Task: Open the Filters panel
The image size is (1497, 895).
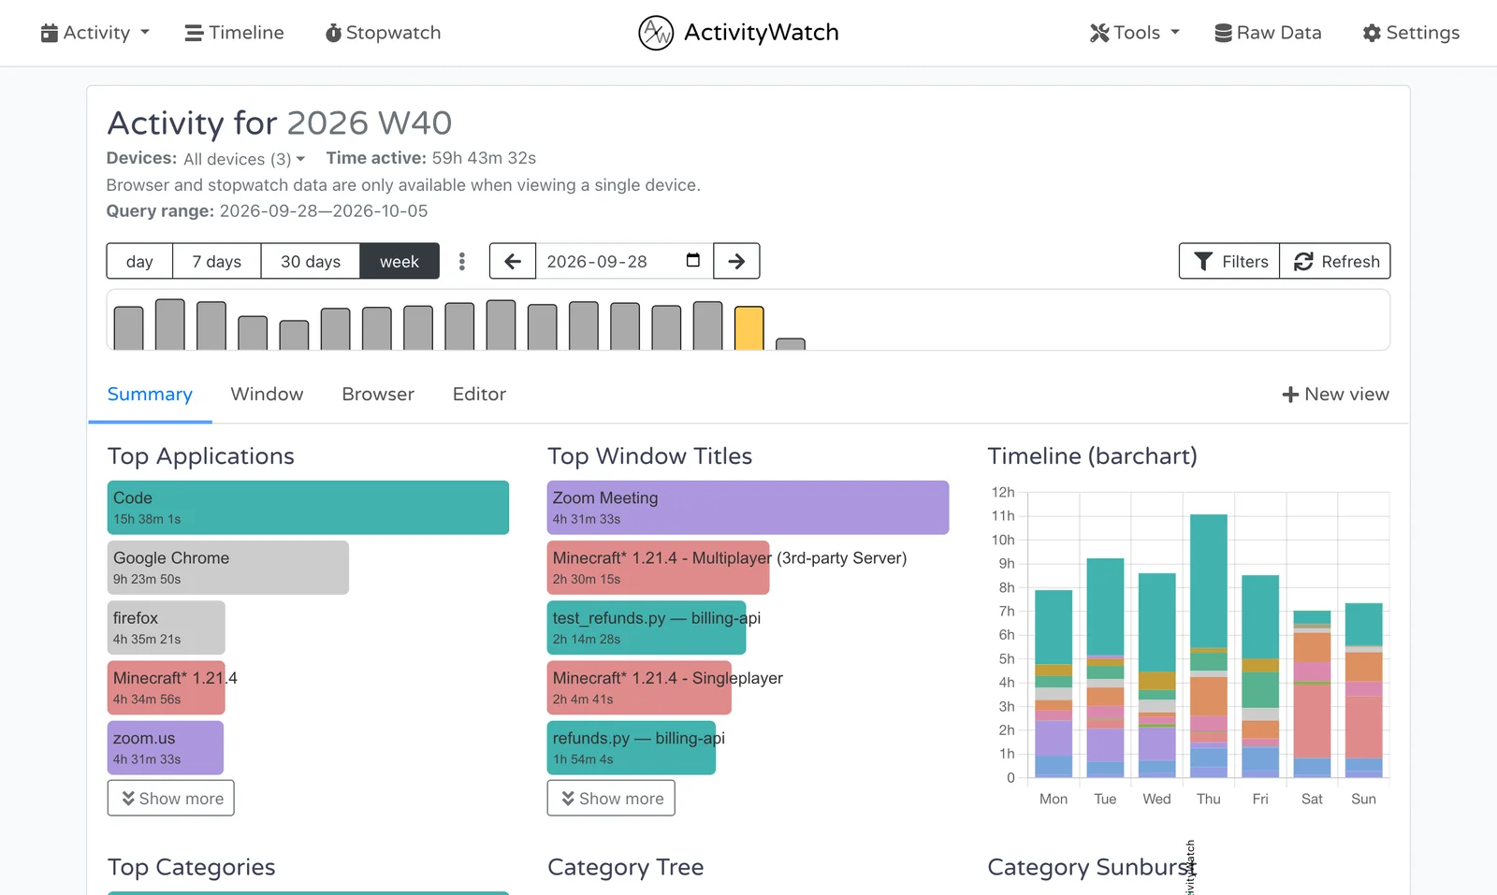Action: pos(1229,261)
